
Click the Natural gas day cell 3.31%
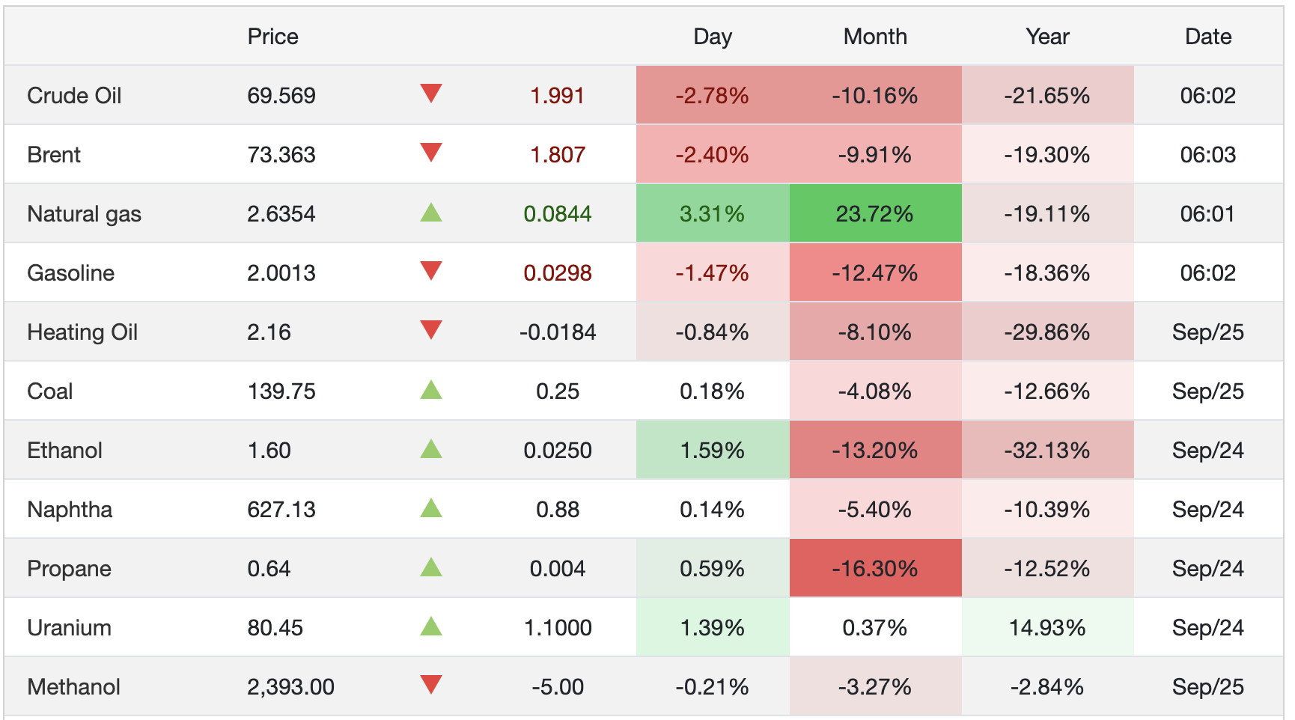point(713,213)
